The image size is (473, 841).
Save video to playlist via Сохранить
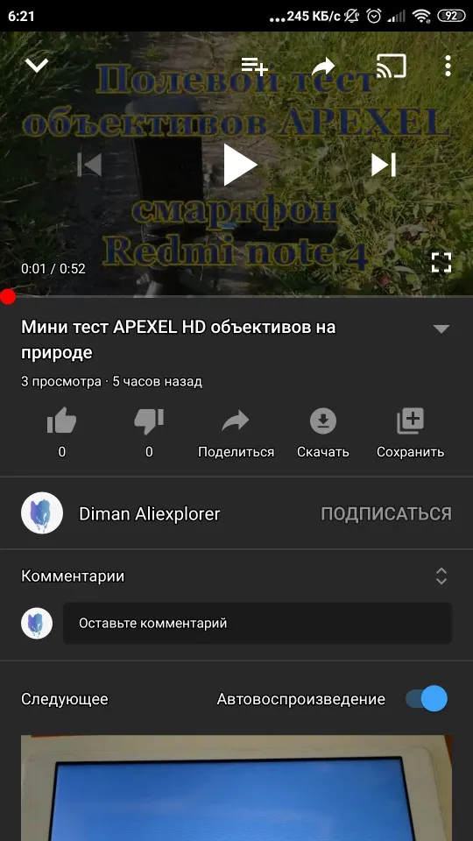410,434
